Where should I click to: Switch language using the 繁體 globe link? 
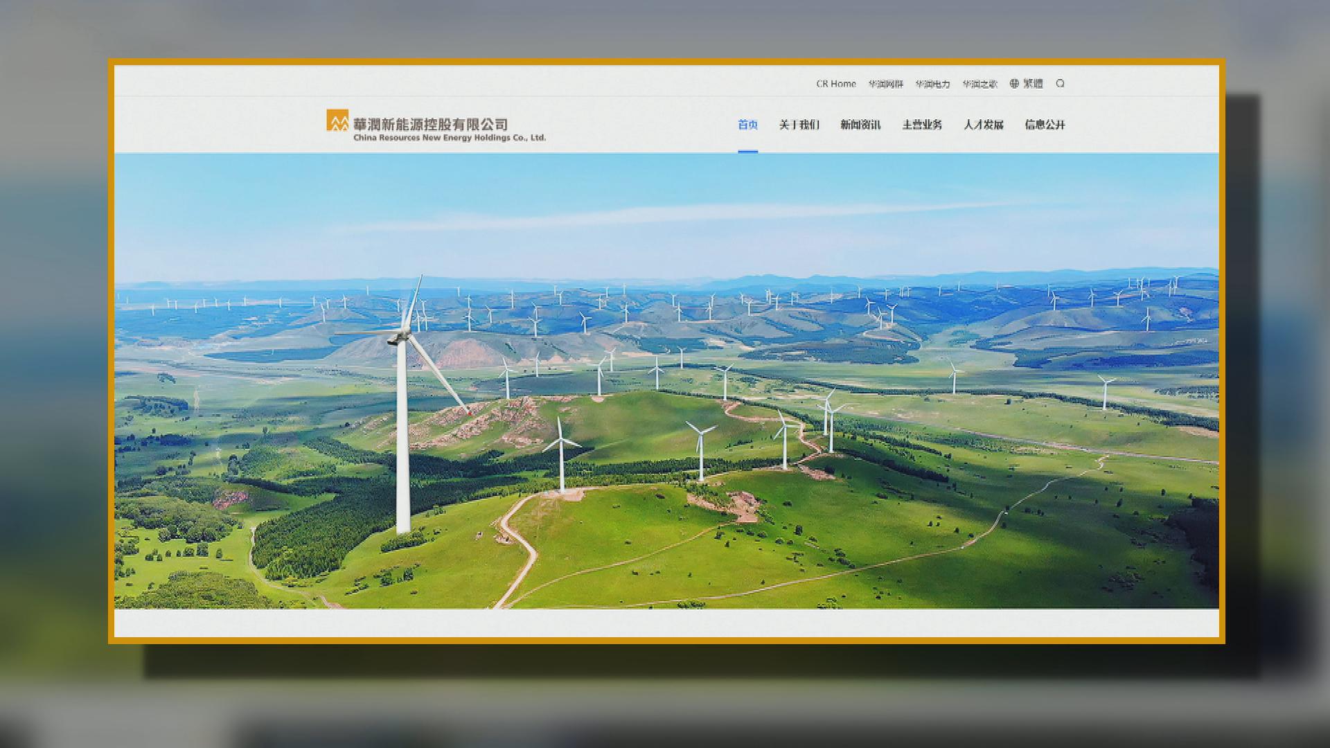(1026, 84)
